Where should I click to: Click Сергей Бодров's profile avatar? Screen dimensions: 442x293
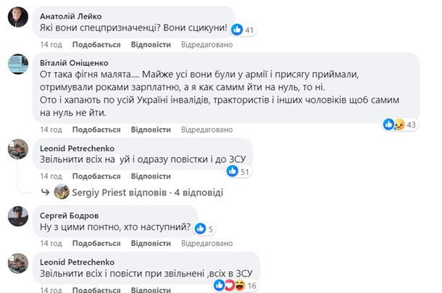[x=18, y=215]
